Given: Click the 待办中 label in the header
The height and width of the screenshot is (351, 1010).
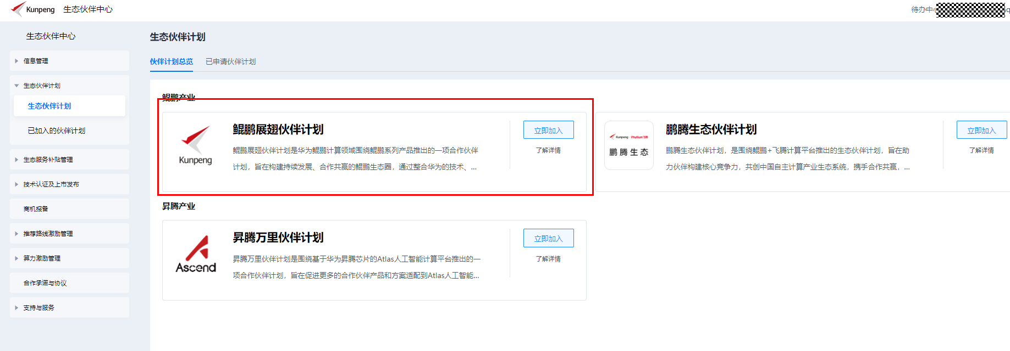Looking at the screenshot, I should [923, 9].
